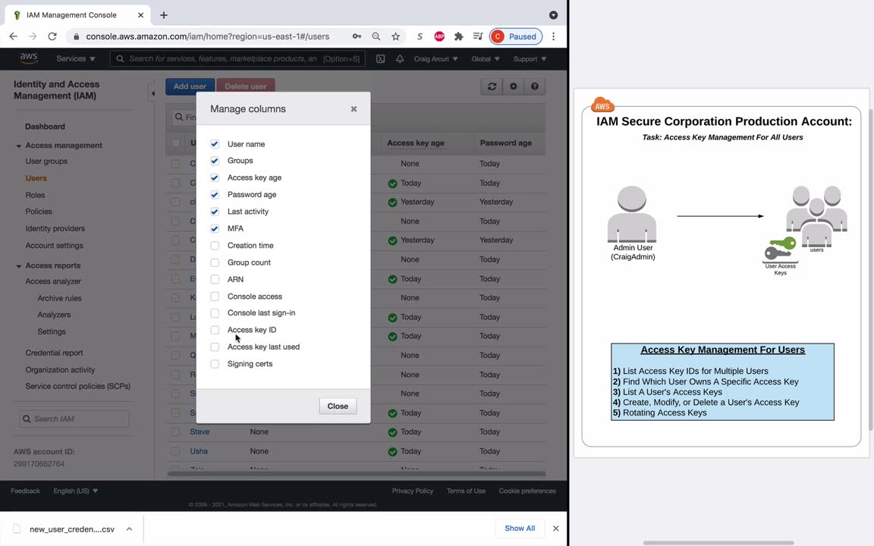Toggle the Last activity checkbox

click(215, 212)
